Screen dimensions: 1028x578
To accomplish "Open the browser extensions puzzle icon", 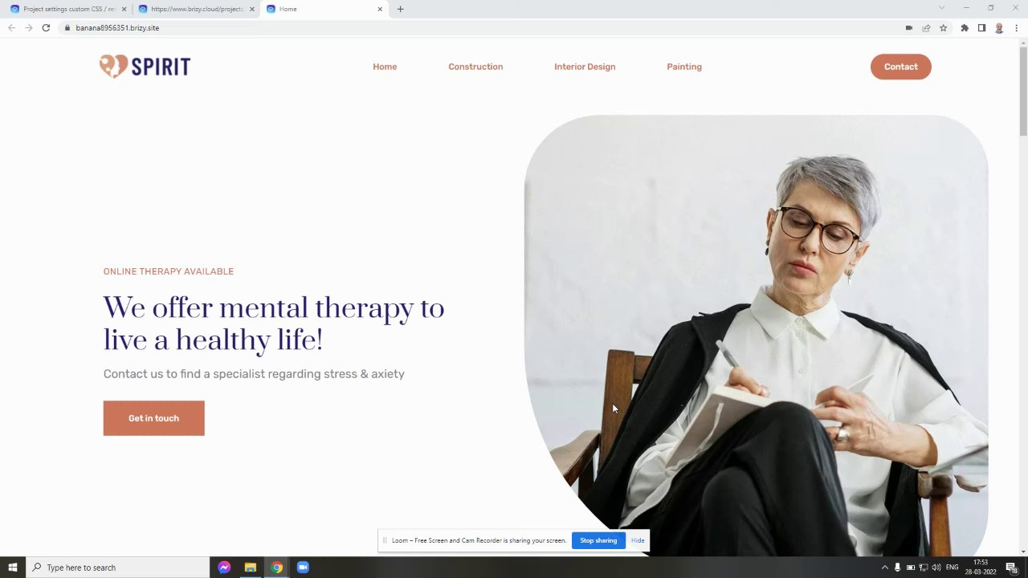I will tap(965, 27).
